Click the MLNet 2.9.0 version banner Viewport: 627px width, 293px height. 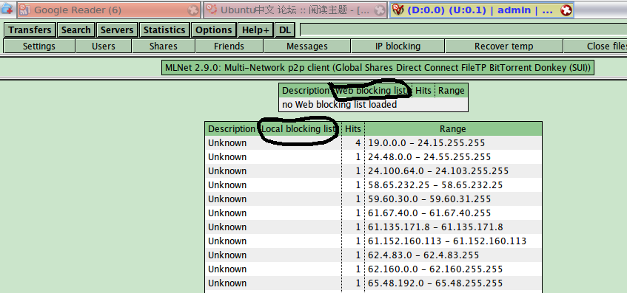[378, 68]
